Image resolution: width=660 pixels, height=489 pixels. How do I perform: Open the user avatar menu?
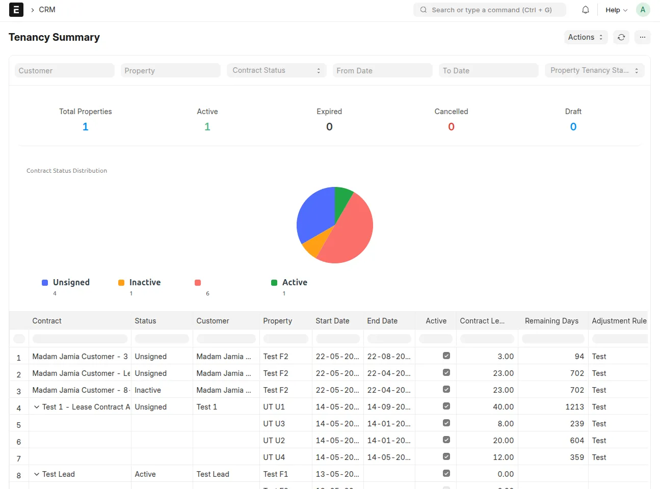point(643,10)
